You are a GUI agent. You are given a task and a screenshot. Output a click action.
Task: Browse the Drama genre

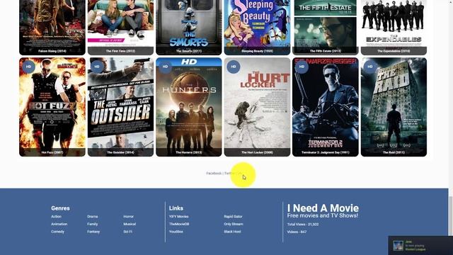(x=93, y=217)
